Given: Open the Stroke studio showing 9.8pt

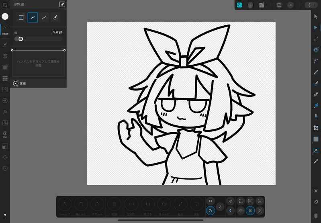Looking at the screenshot, I should [5, 29].
